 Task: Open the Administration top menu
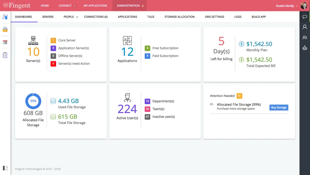(128, 6)
